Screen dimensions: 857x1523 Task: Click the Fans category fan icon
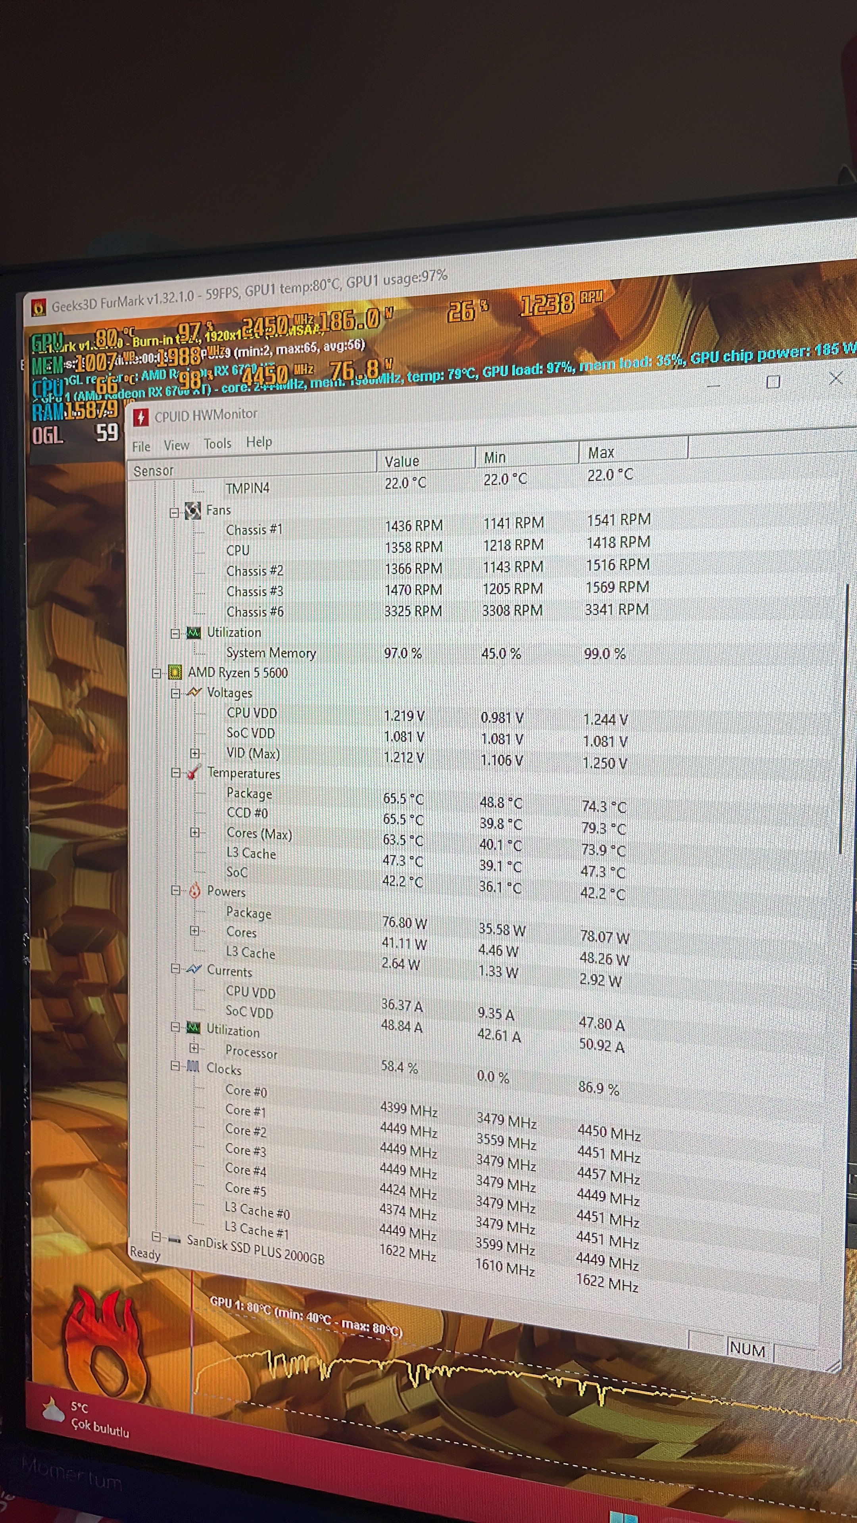click(193, 511)
